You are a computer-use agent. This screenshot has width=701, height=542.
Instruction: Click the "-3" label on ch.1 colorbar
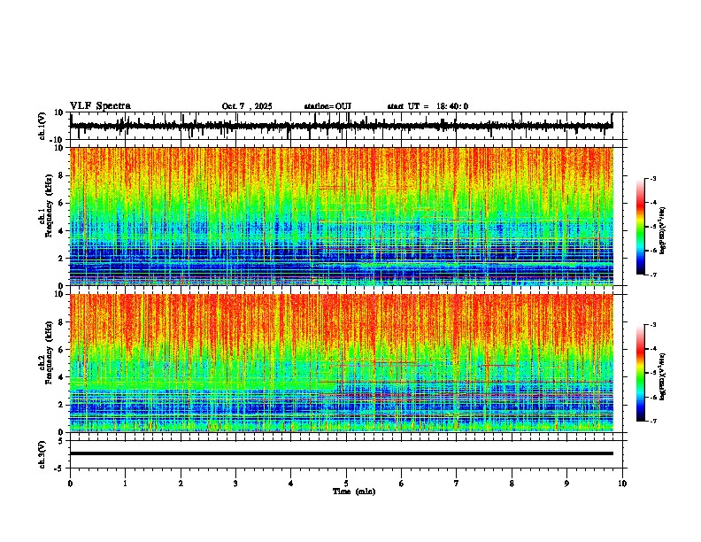tap(652, 178)
